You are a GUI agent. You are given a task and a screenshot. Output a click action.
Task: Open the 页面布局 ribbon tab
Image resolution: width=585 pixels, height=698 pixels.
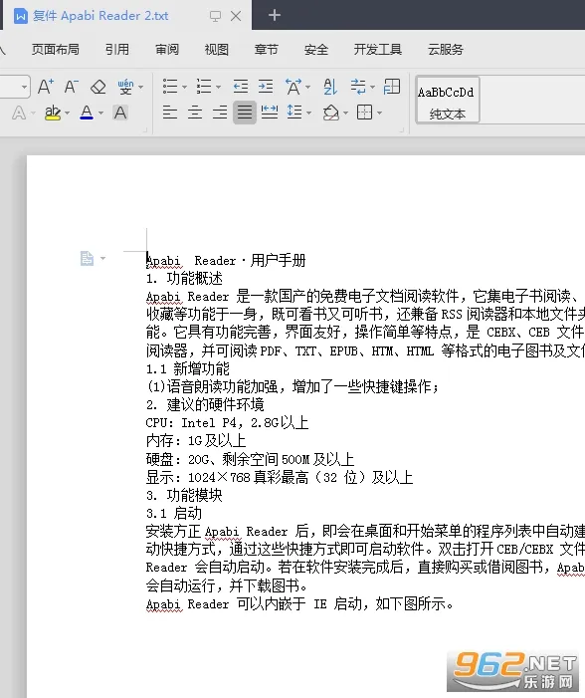(55, 50)
